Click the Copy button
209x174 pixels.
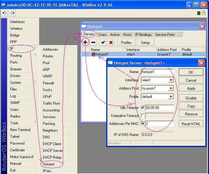click(191, 106)
